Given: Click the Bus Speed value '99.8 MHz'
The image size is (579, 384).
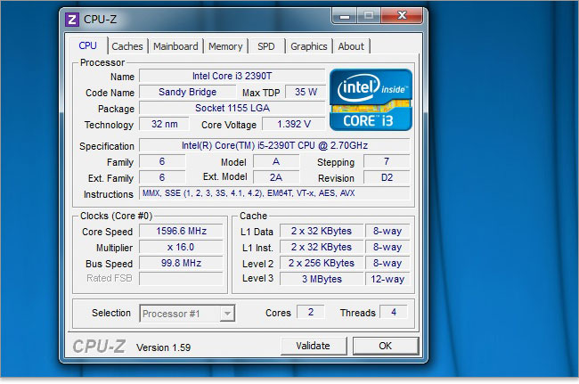Looking at the screenshot, I should (181, 263).
